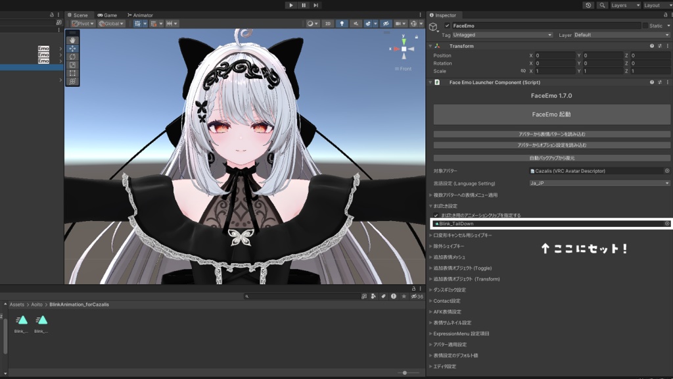Toggle FaceEmo object active checkbox
Viewport: 673px width, 379px height.
(447, 26)
